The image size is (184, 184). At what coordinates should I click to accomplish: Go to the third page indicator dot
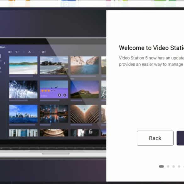click(x=174, y=166)
